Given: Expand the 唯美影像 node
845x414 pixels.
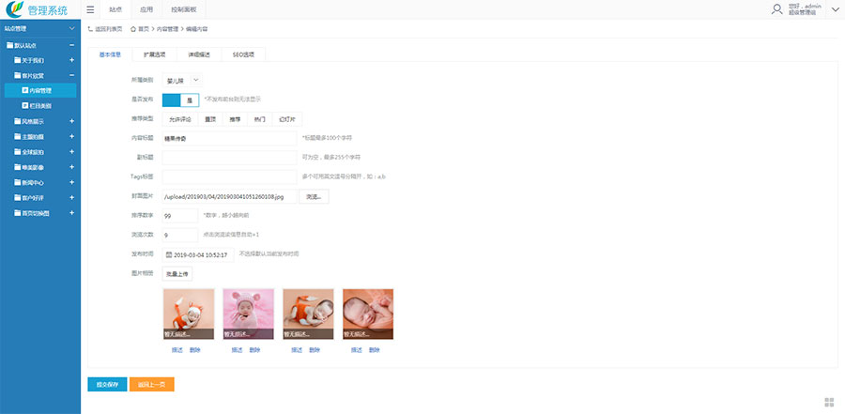Looking at the screenshot, I should pyautogui.click(x=71, y=167).
